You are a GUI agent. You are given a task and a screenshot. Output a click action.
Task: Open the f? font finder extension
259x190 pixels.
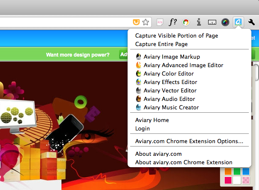[x=173, y=22]
